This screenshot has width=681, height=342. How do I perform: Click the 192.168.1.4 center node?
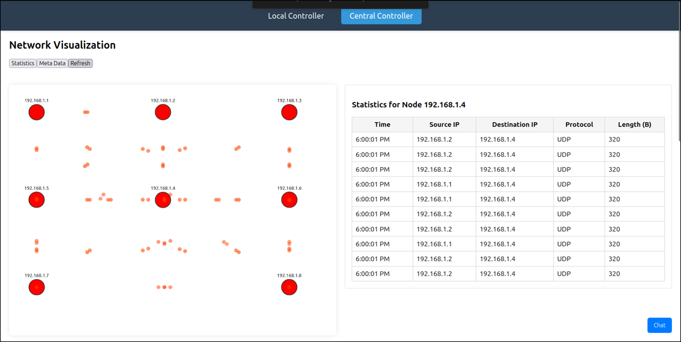click(x=163, y=199)
